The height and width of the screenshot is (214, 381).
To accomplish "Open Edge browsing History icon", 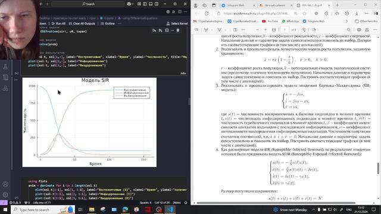I will 346,14.
